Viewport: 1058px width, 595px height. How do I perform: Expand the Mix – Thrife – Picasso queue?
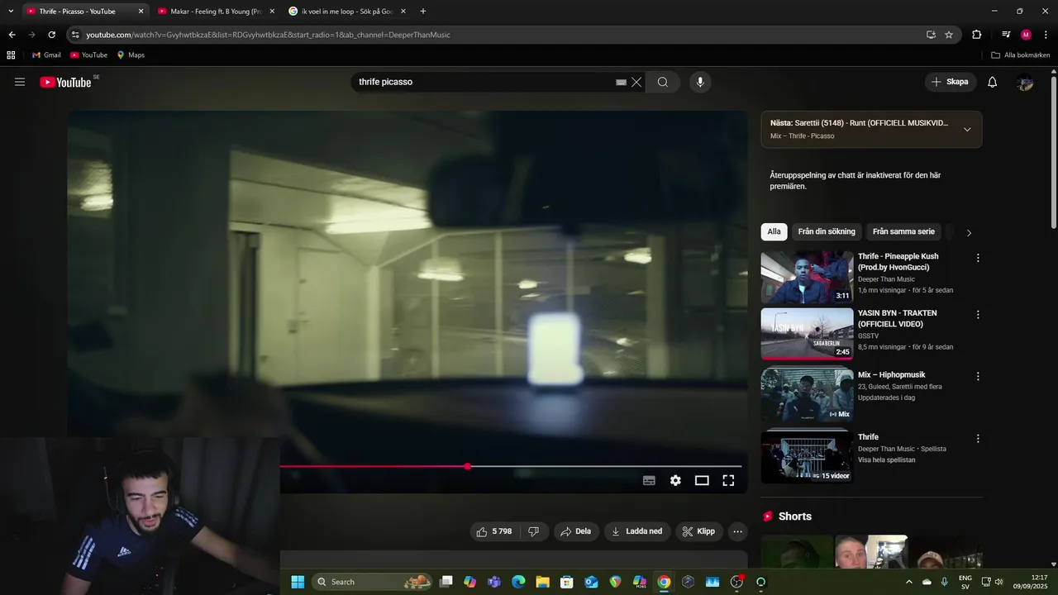point(967,130)
